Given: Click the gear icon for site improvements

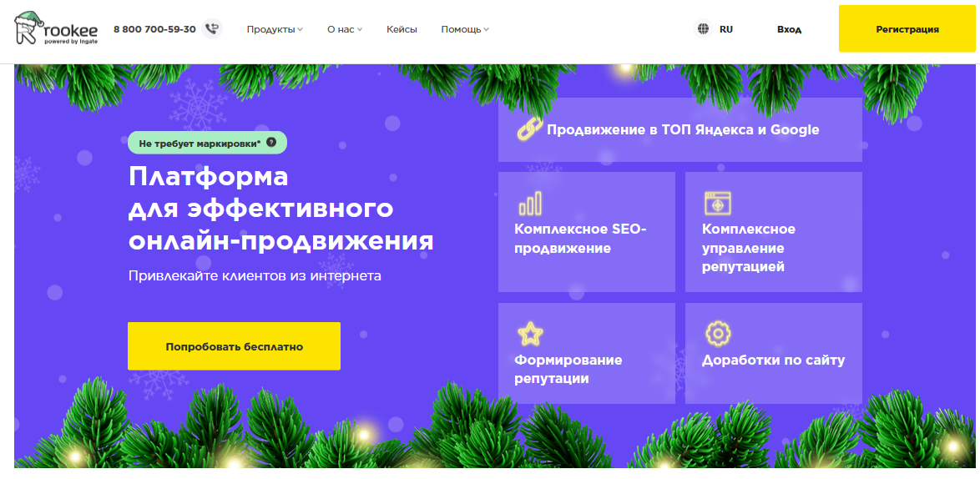Looking at the screenshot, I should tap(717, 334).
